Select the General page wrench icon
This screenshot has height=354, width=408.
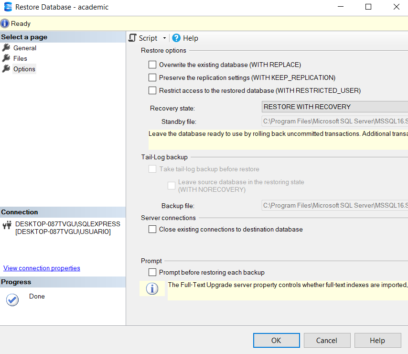(x=6, y=48)
